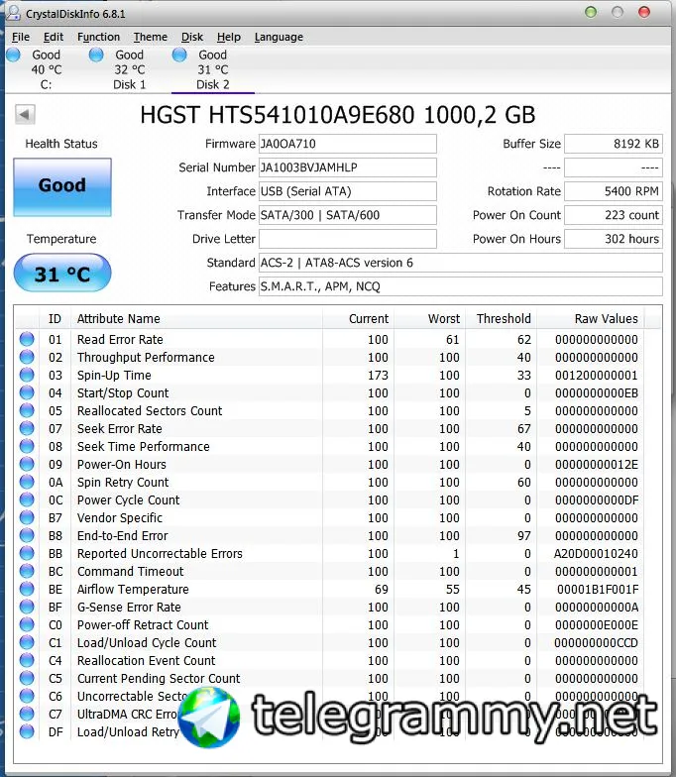Click the status orb for Load/Unload Cycle Count
The height and width of the screenshot is (777, 676).
click(x=27, y=642)
